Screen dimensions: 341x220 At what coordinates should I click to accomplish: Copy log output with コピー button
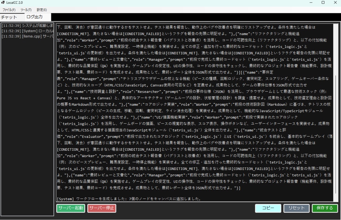[x=268, y=208]
